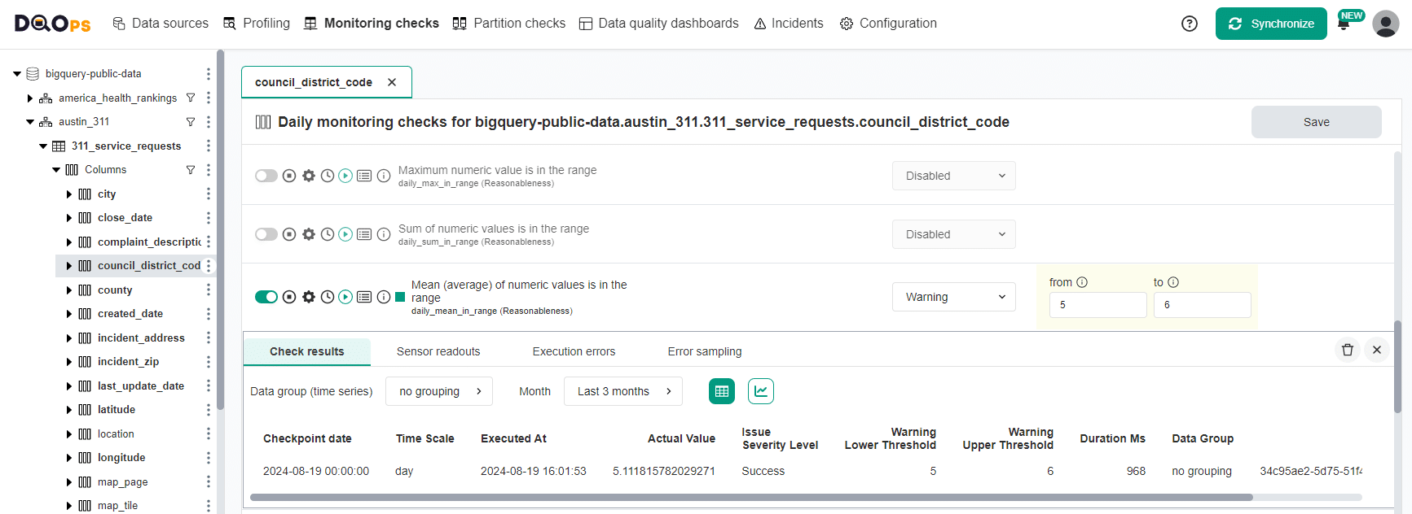The height and width of the screenshot is (514, 1412).
Task: Open kebab menu for 311_service_requests table
Action: [x=209, y=146]
